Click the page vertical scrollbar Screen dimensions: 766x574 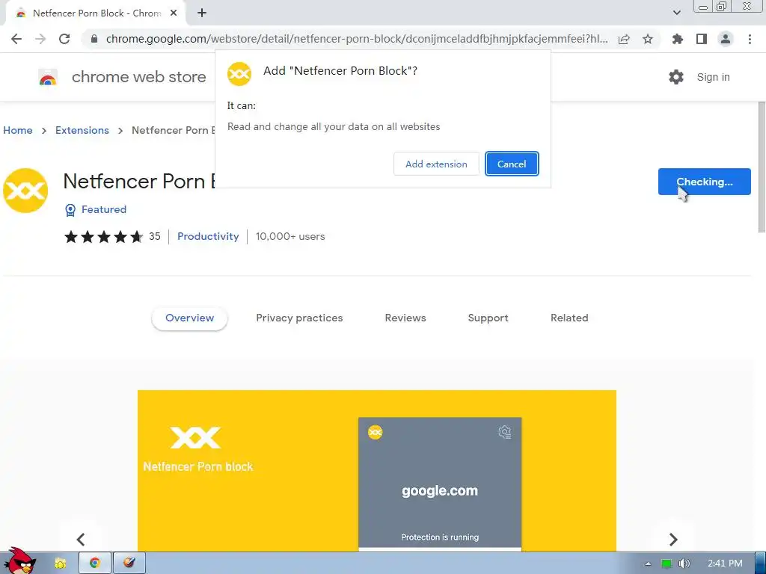(x=761, y=167)
